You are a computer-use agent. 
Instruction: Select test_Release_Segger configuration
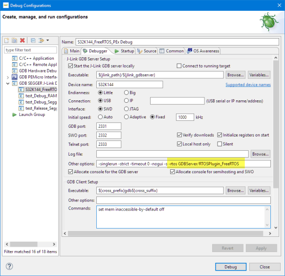[x=41, y=109]
